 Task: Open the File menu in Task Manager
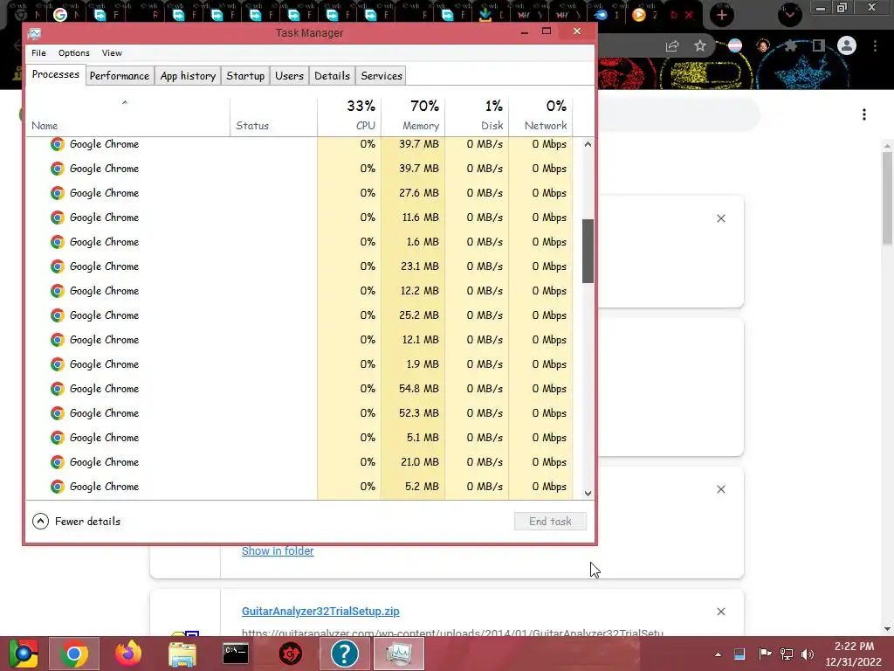[x=38, y=52]
